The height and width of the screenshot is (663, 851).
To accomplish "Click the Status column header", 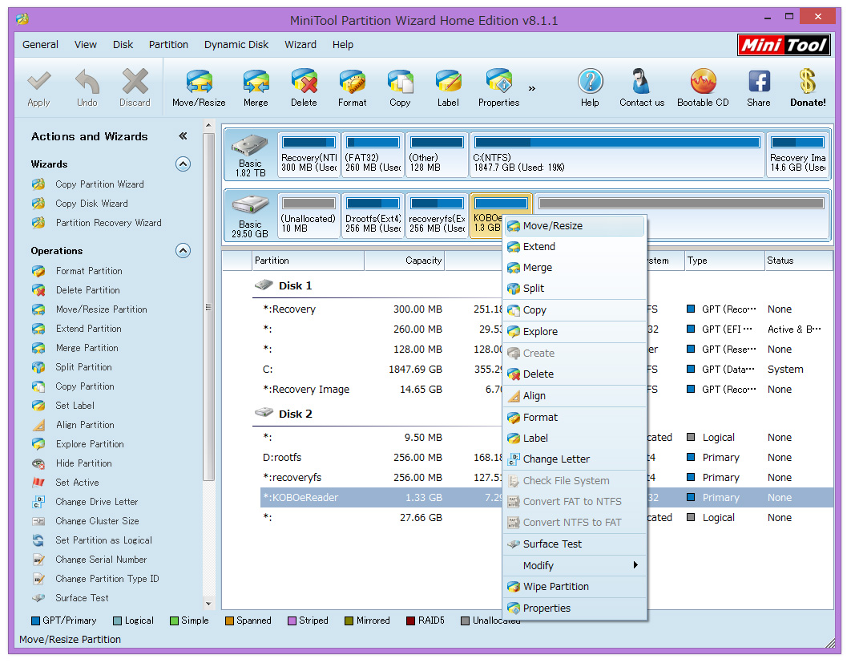I will click(x=798, y=261).
